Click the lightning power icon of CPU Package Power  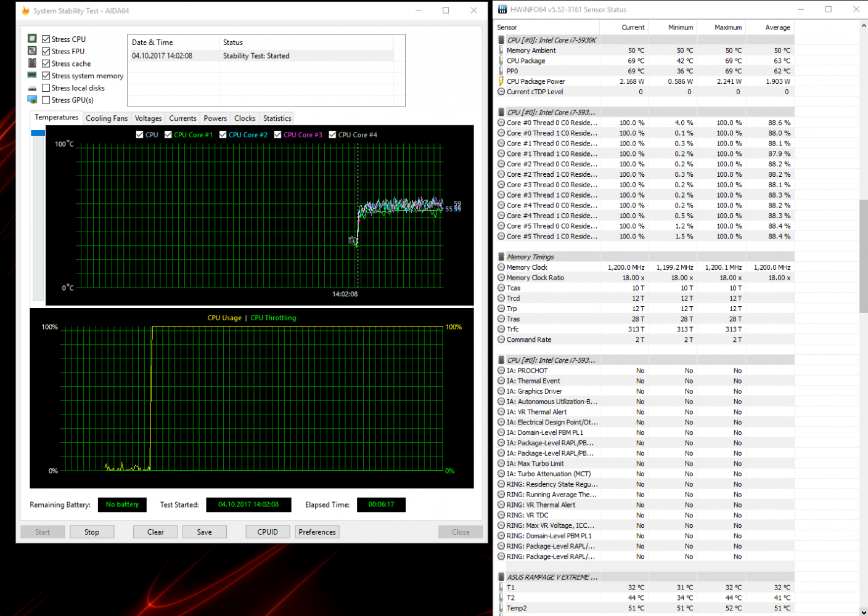501,81
